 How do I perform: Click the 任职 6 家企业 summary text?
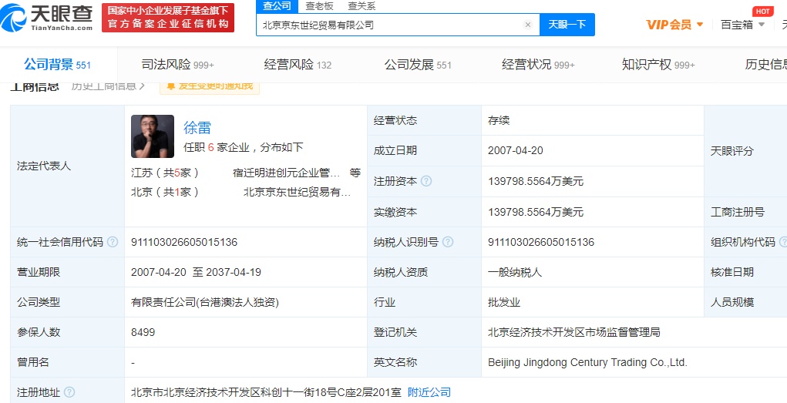(x=244, y=147)
